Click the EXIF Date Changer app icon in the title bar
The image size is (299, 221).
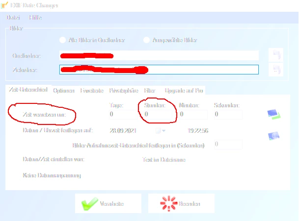click(x=4, y=5)
